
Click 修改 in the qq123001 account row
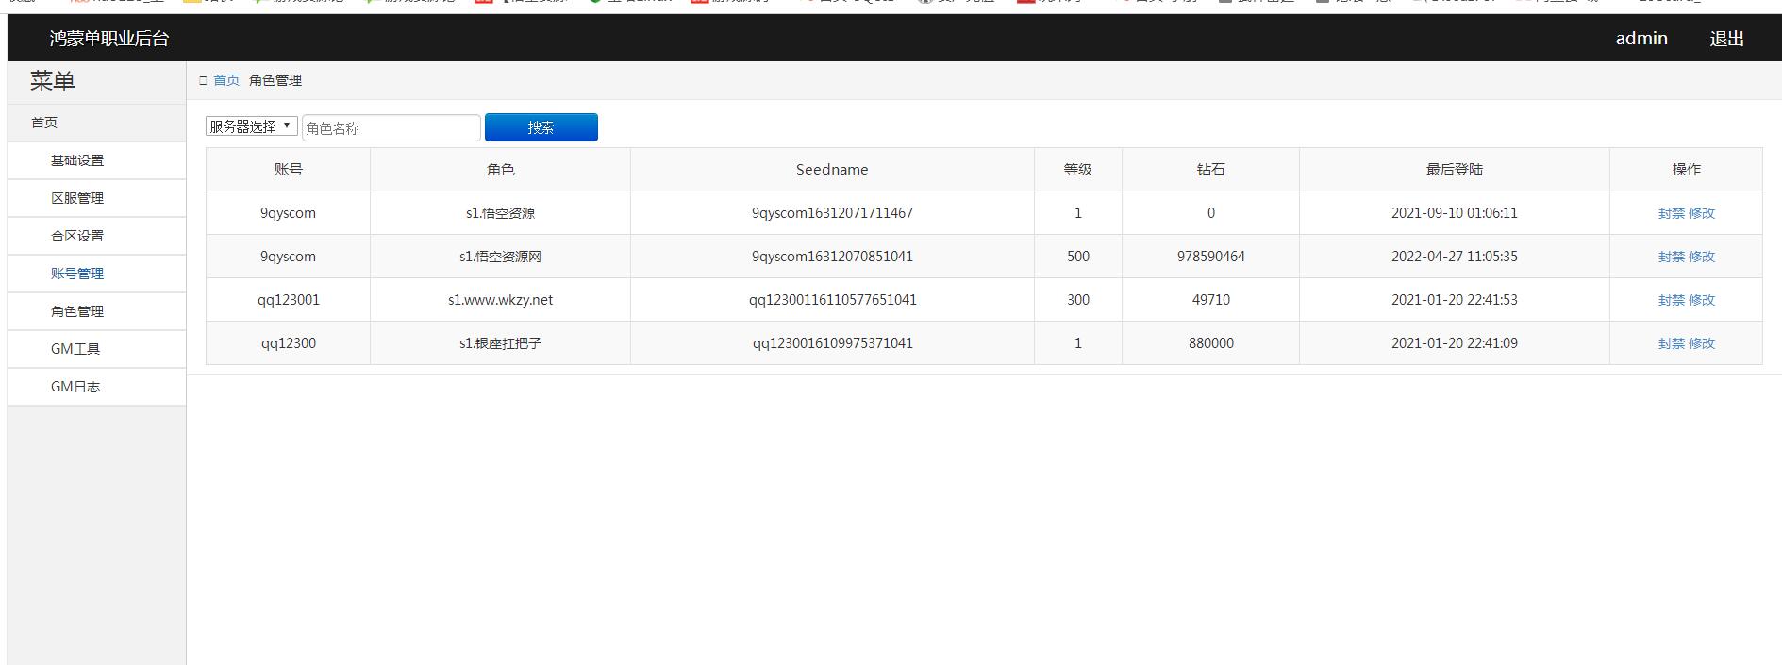(1702, 300)
